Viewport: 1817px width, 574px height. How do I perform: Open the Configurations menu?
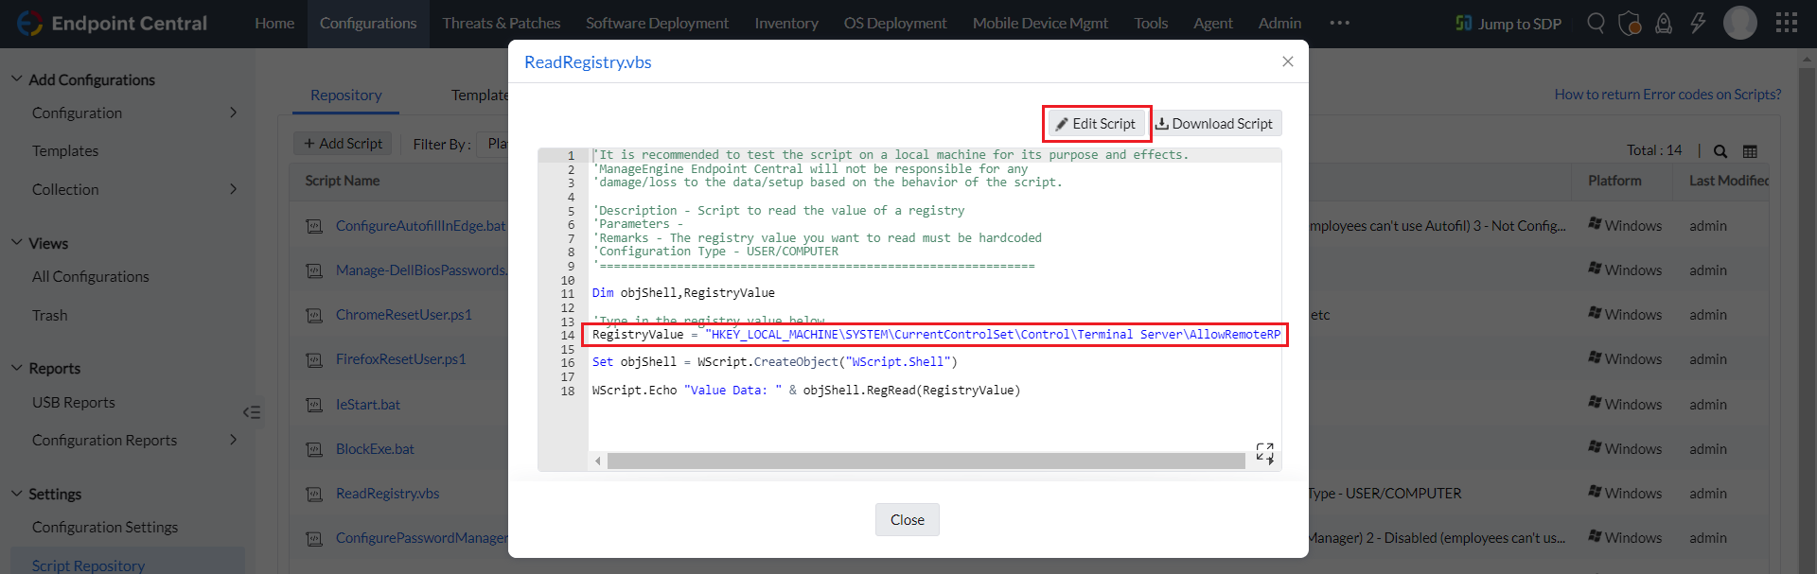[368, 24]
